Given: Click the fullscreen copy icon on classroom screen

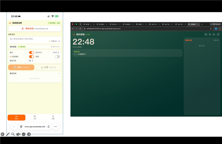Looking at the screenshot, I should coord(218,34).
